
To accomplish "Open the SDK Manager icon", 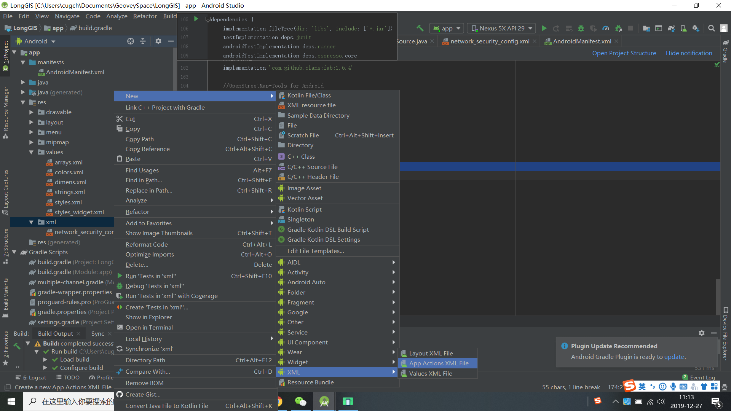I will [696, 28].
